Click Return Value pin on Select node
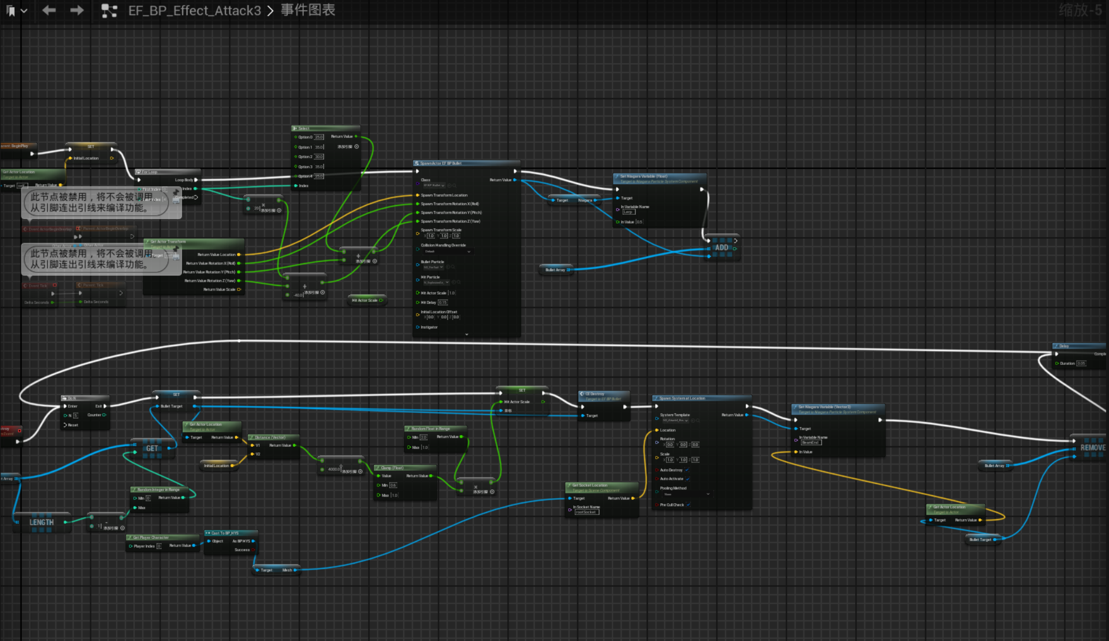 click(x=356, y=137)
